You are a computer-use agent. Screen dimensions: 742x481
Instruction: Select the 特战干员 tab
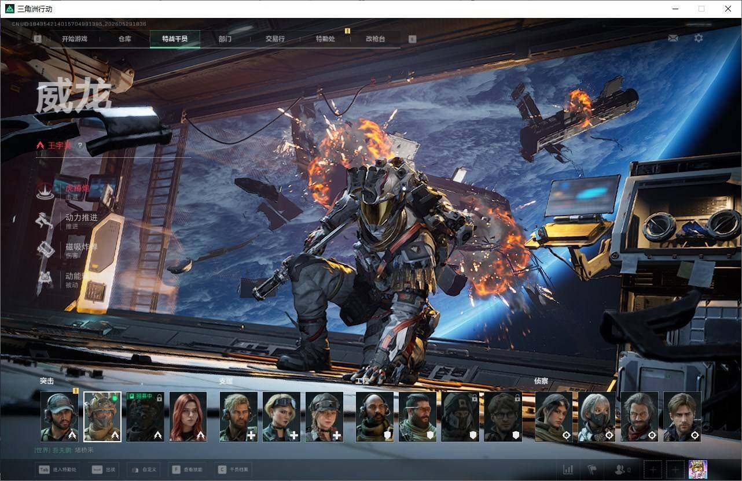click(175, 39)
